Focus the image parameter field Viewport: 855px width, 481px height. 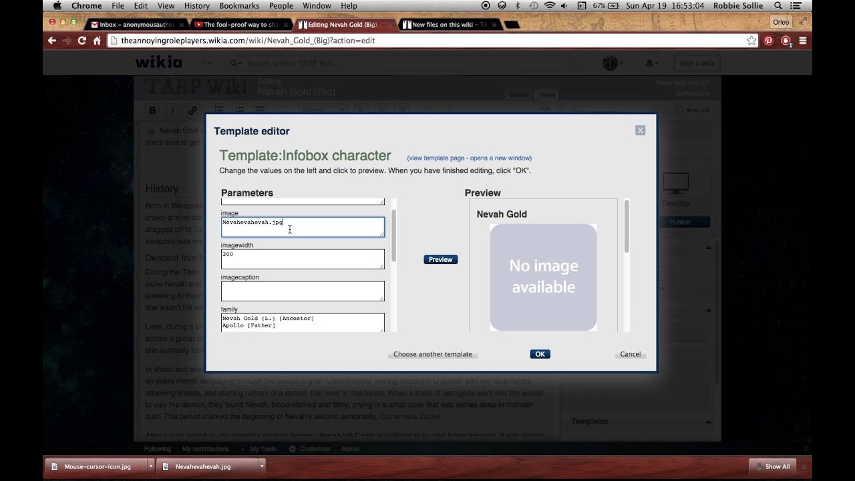tap(303, 227)
